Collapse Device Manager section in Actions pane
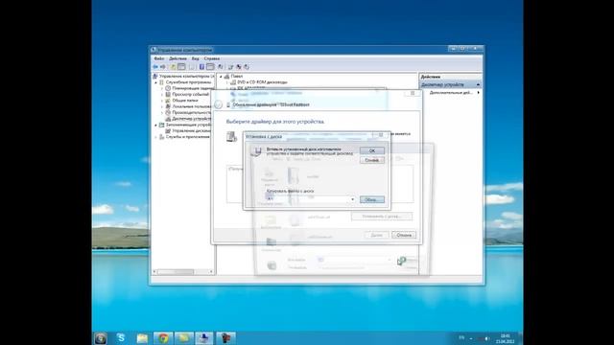Image resolution: width=614 pixels, height=345 pixels. click(478, 85)
